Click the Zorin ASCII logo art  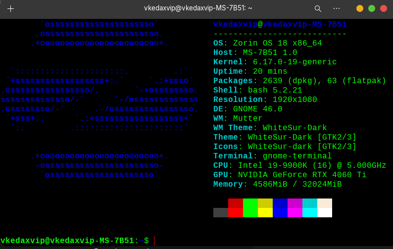[99, 99]
